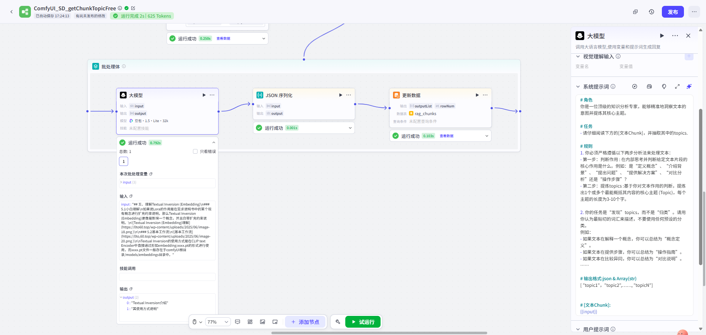Click the sparkle AI optimize icon for 系统提示词
The height and width of the screenshot is (335, 706).
click(x=689, y=86)
